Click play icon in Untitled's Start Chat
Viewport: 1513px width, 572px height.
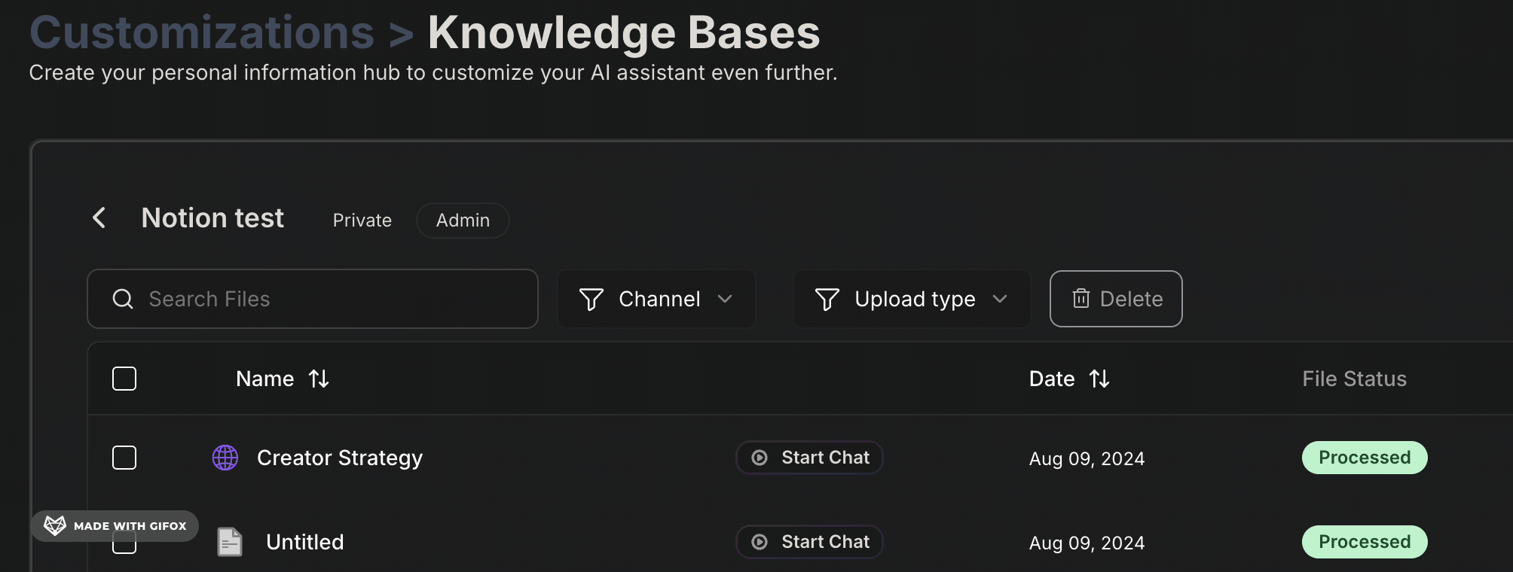[760, 542]
